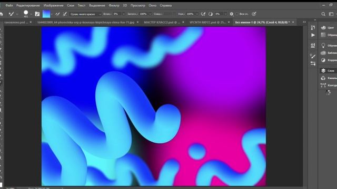The width and height of the screenshot is (337, 189).
Task: Open the workspace switcher icon
Action: (x=331, y=14)
